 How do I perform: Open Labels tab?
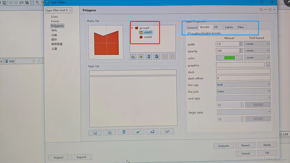[x=229, y=27]
